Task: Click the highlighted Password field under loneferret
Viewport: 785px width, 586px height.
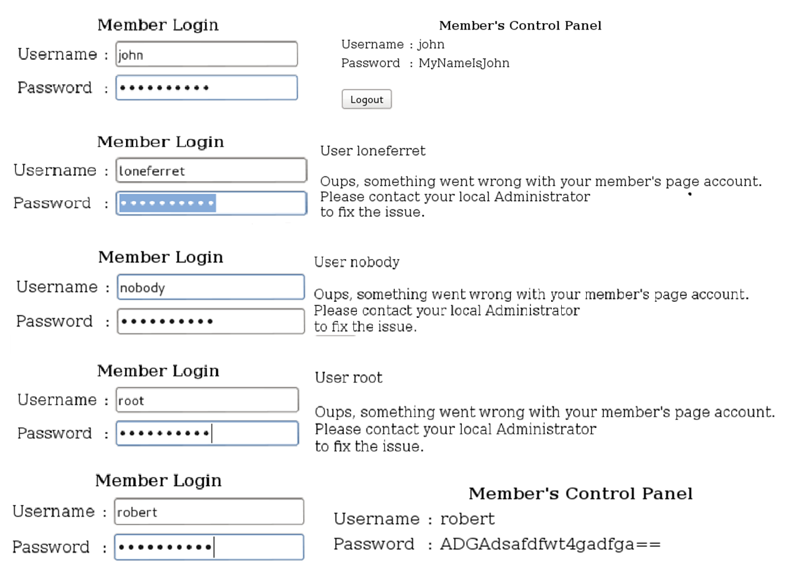Action: tap(211, 203)
